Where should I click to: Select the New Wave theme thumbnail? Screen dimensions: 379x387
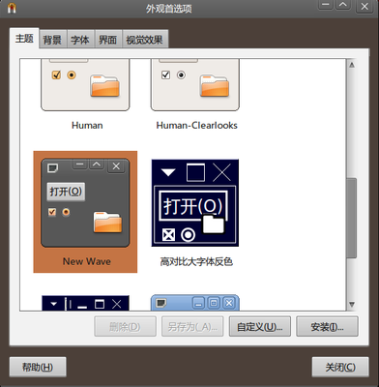tap(85, 203)
